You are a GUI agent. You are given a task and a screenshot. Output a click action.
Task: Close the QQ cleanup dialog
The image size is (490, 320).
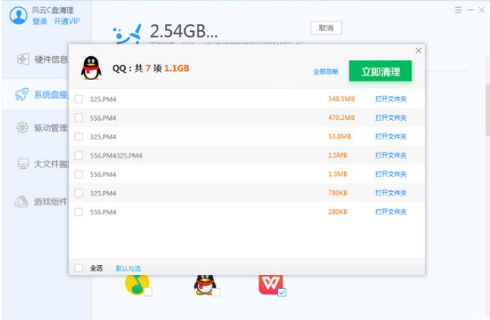point(418,50)
